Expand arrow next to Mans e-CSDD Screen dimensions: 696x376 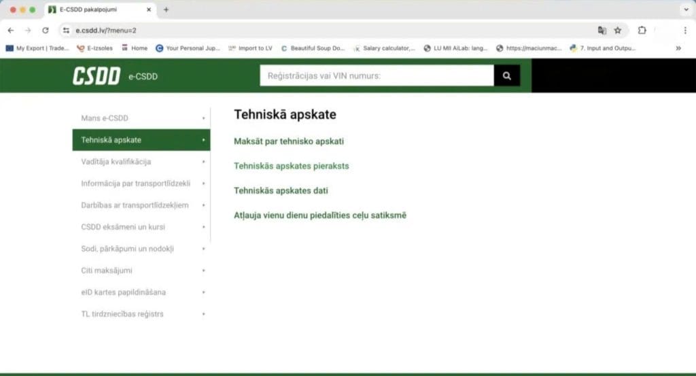click(203, 118)
